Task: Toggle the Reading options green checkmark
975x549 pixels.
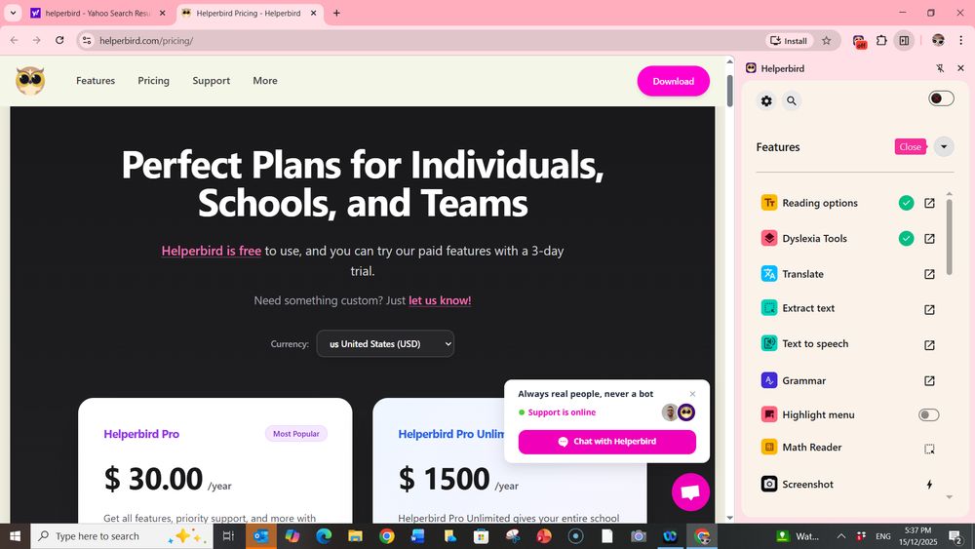Action: 906,203
